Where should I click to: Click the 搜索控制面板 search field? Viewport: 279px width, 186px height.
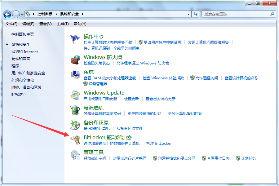pyautogui.click(x=236, y=14)
